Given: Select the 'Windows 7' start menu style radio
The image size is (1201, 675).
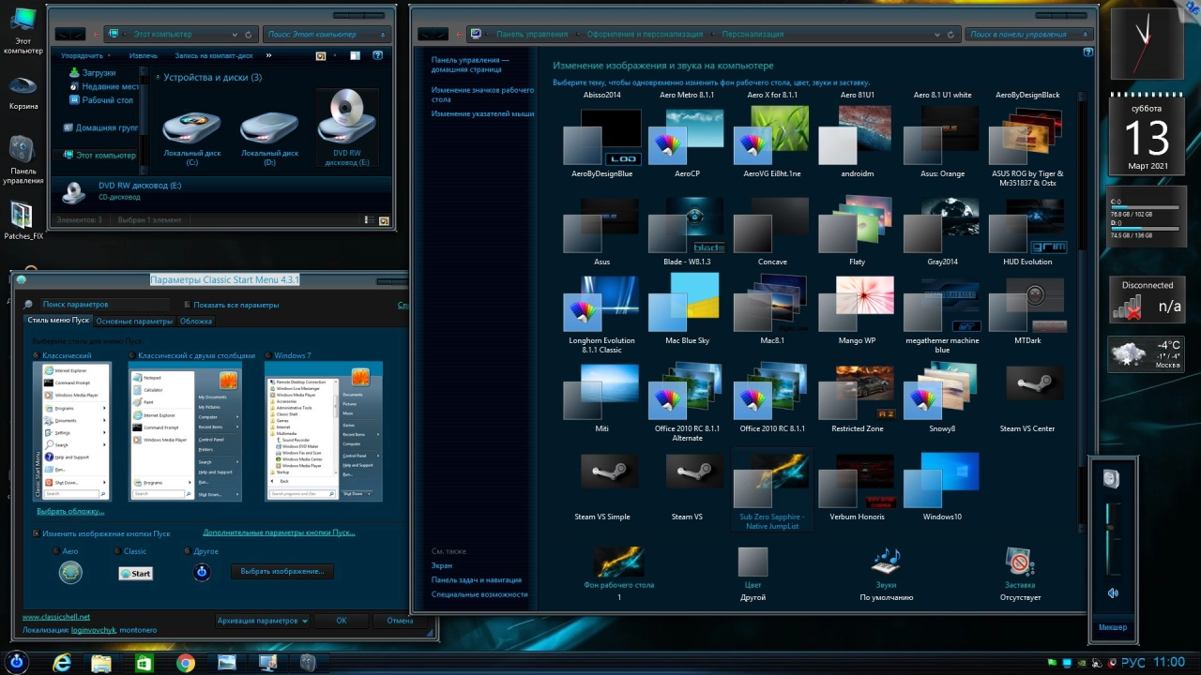Looking at the screenshot, I should point(268,356).
